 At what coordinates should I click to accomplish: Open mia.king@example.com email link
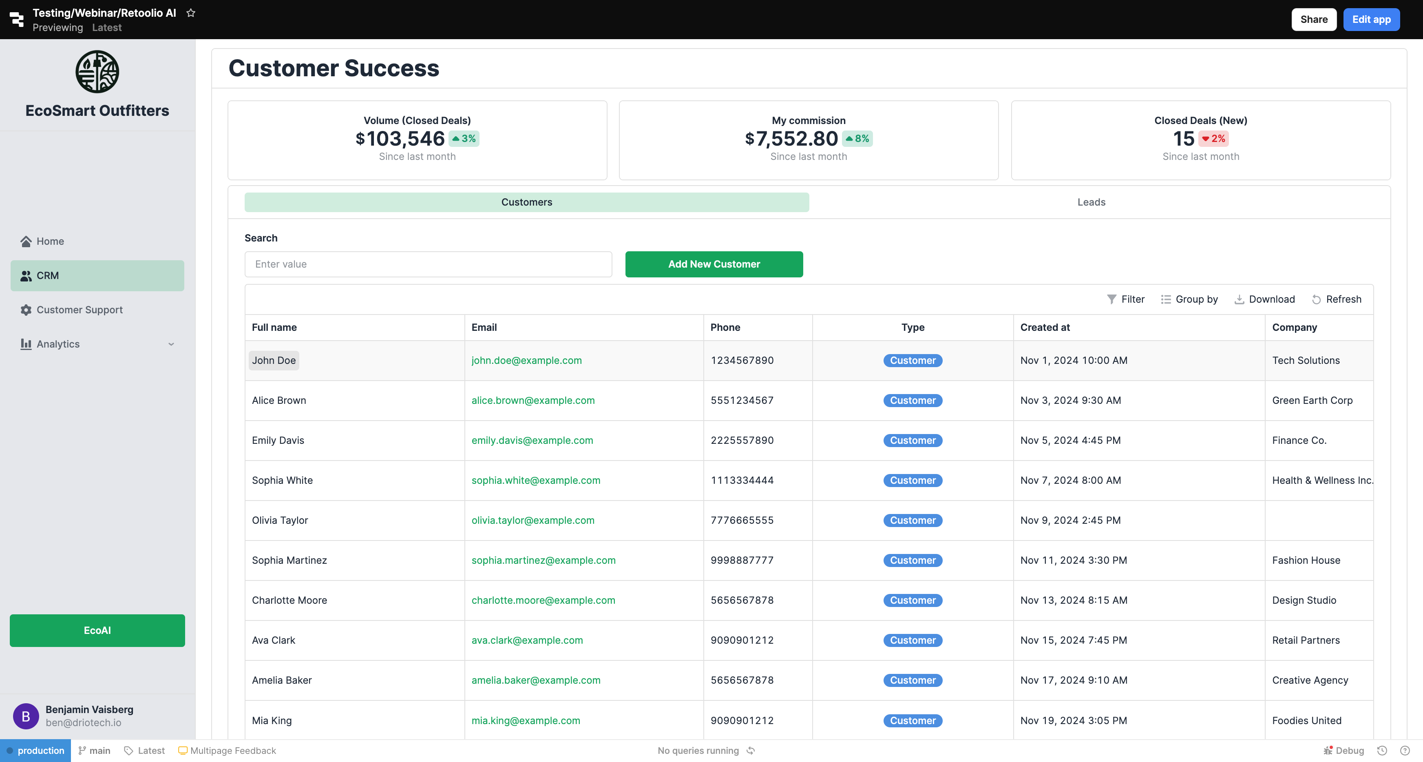[526, 720]
